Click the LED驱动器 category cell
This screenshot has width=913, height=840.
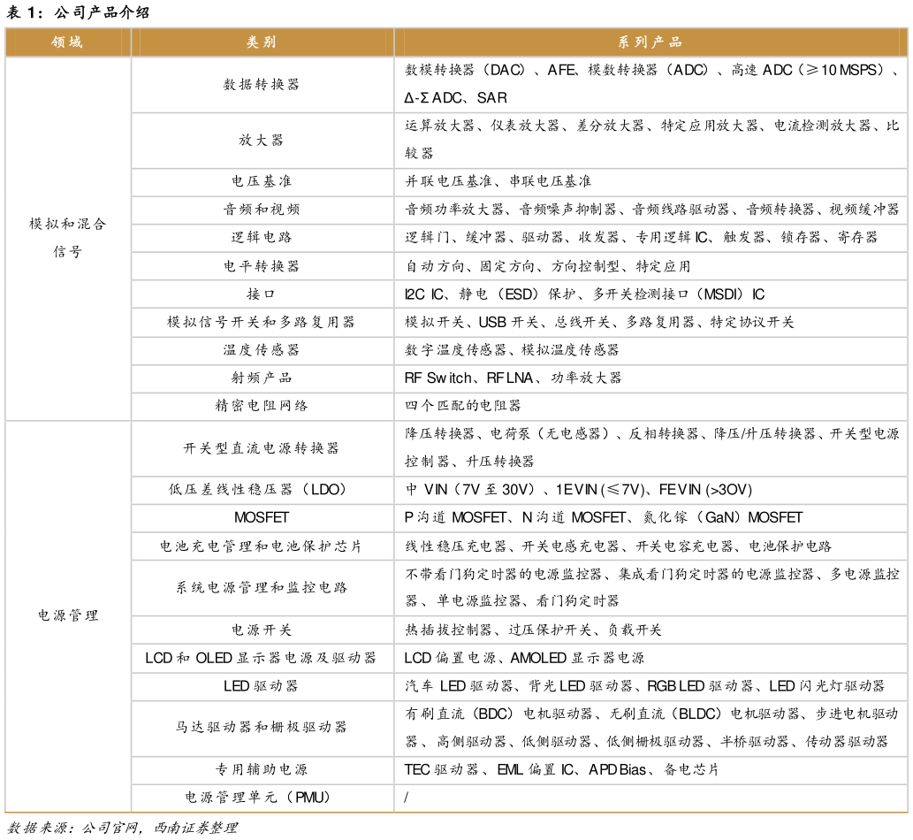pos(262,686)
